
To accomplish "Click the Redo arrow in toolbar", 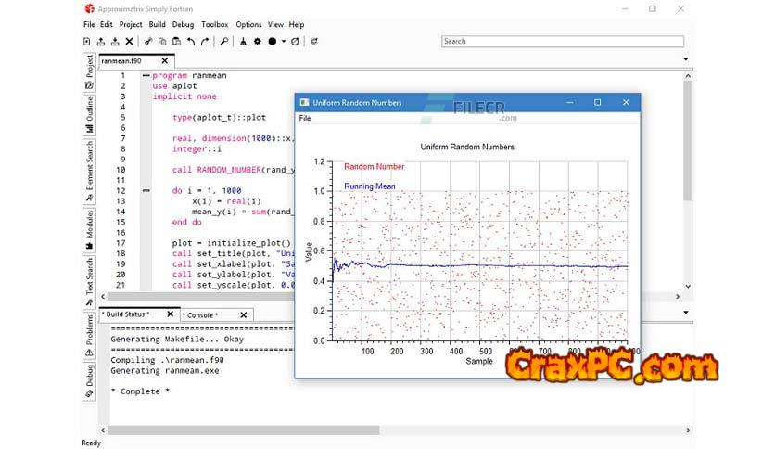I will point(205,42).
